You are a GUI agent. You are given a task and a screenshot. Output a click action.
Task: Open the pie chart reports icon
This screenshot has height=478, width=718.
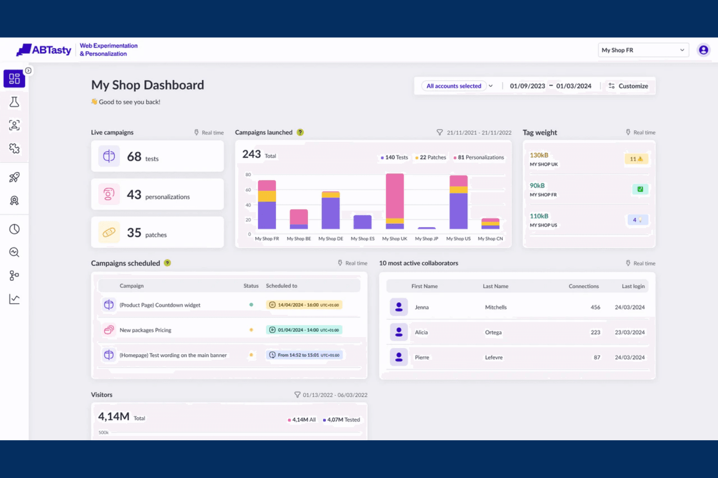[x=15, y=229]
